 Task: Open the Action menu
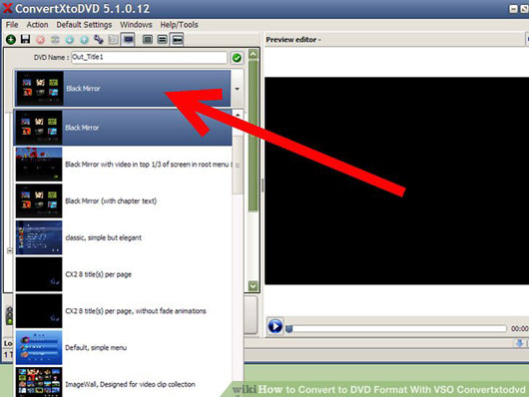coord(38,25)
